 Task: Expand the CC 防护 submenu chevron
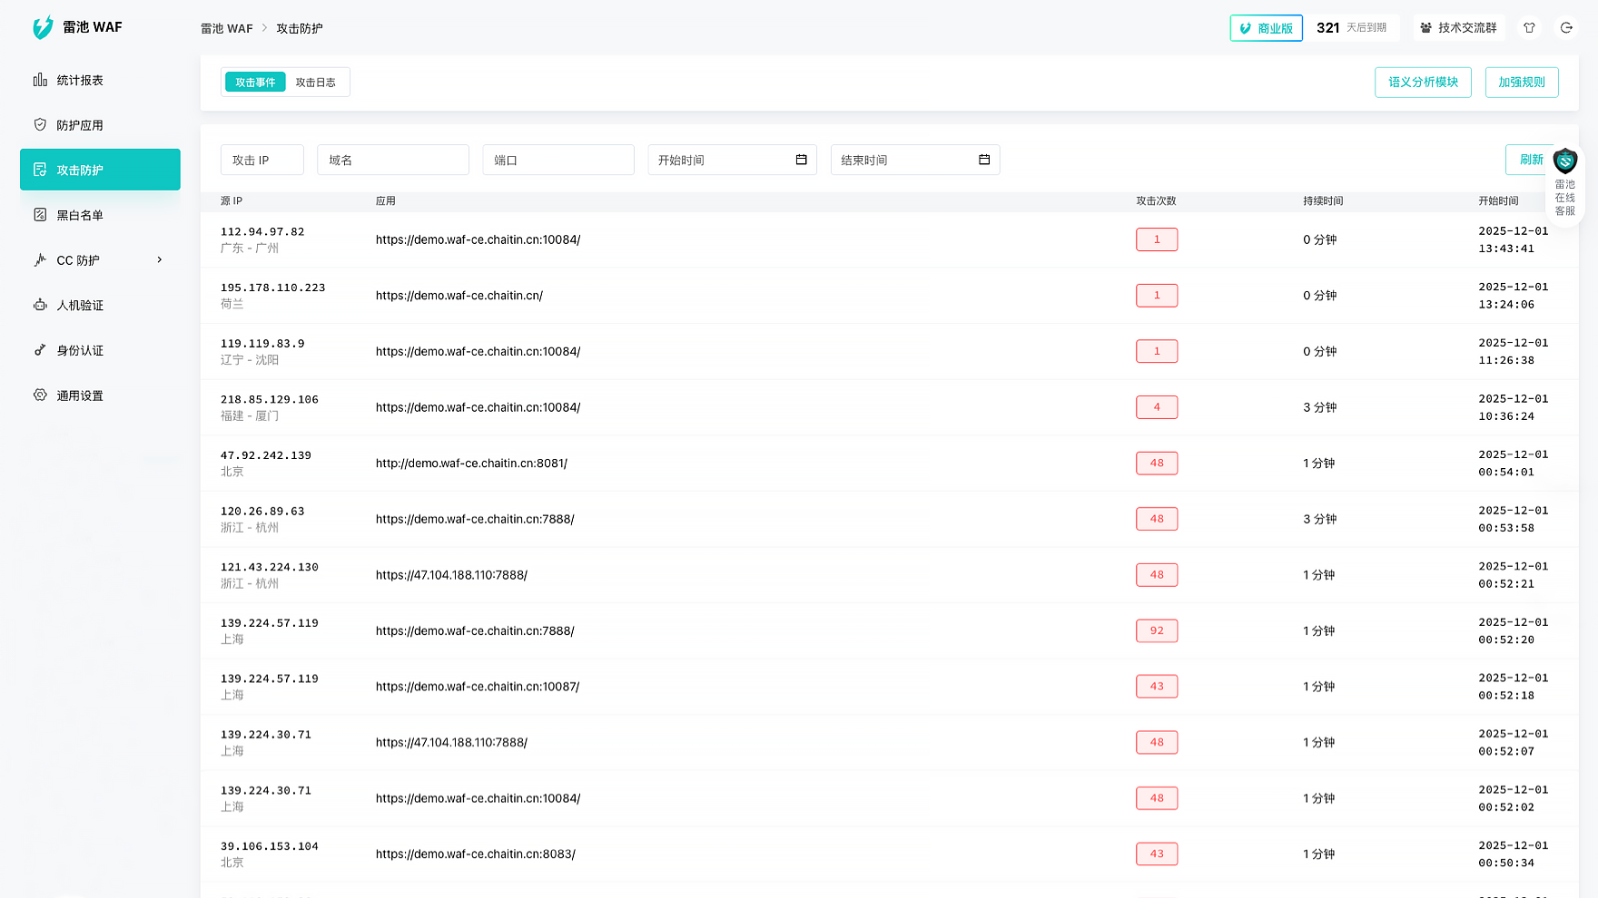pyautogui.click(x=160, y=260)
